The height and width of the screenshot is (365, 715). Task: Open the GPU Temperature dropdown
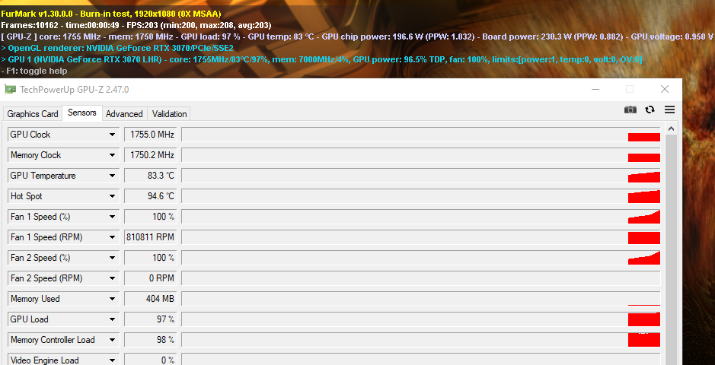click(x=112, y=176)
